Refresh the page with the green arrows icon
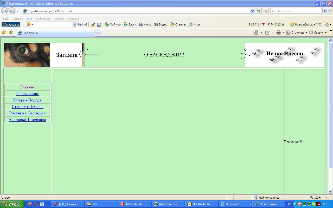This screenshot has height=208, width=333. [x=259, y=11]
